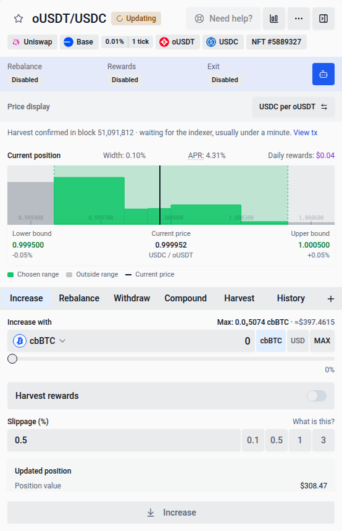Click the current price line in chart
Viewport: 342px width, 531px height.
coord(160,195)
